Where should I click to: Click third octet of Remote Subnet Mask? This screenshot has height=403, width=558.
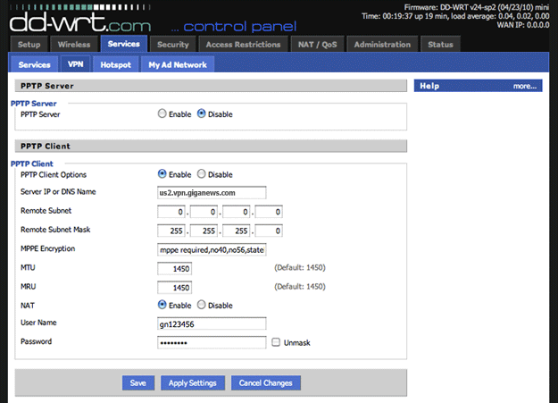(x=237, y=231)
